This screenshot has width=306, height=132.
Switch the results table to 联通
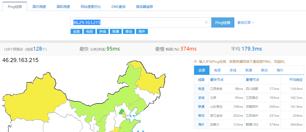[248, 70]
